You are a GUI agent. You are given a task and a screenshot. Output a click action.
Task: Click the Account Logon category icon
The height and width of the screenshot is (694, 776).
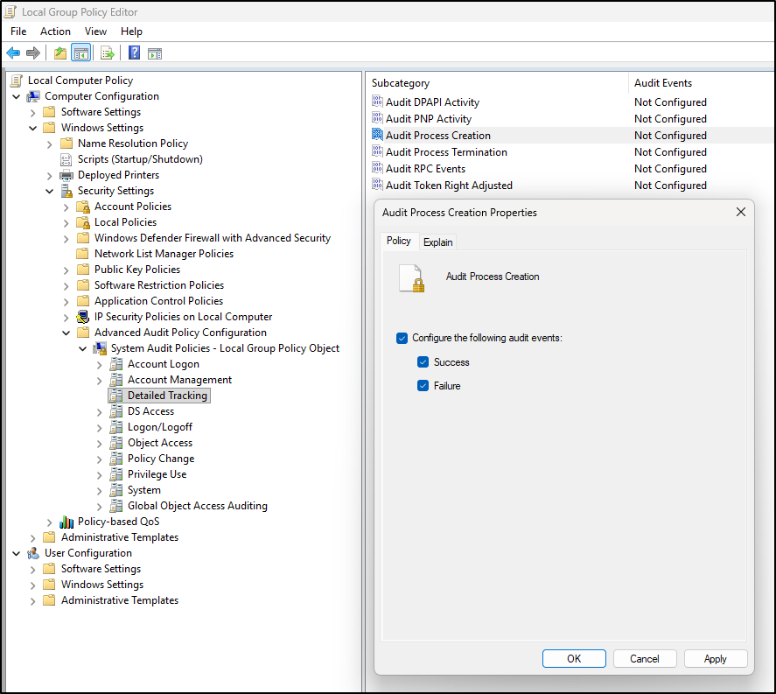[115, 364]
